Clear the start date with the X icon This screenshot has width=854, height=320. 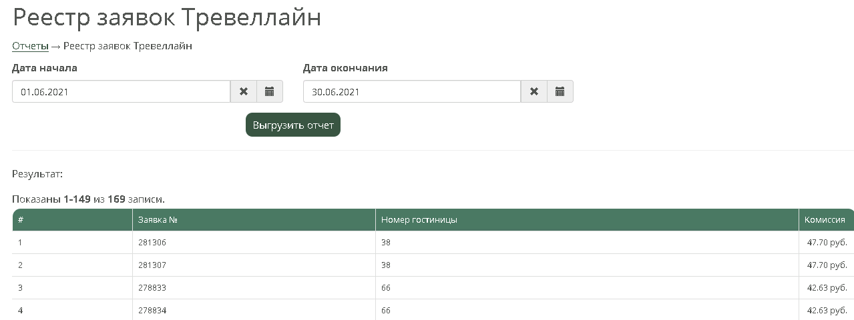click(244, 92)
